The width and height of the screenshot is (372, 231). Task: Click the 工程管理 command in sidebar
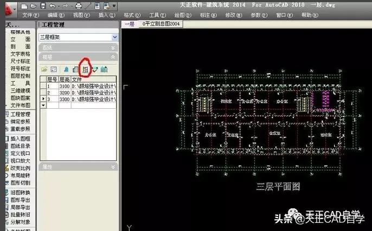tap(21, 114)
